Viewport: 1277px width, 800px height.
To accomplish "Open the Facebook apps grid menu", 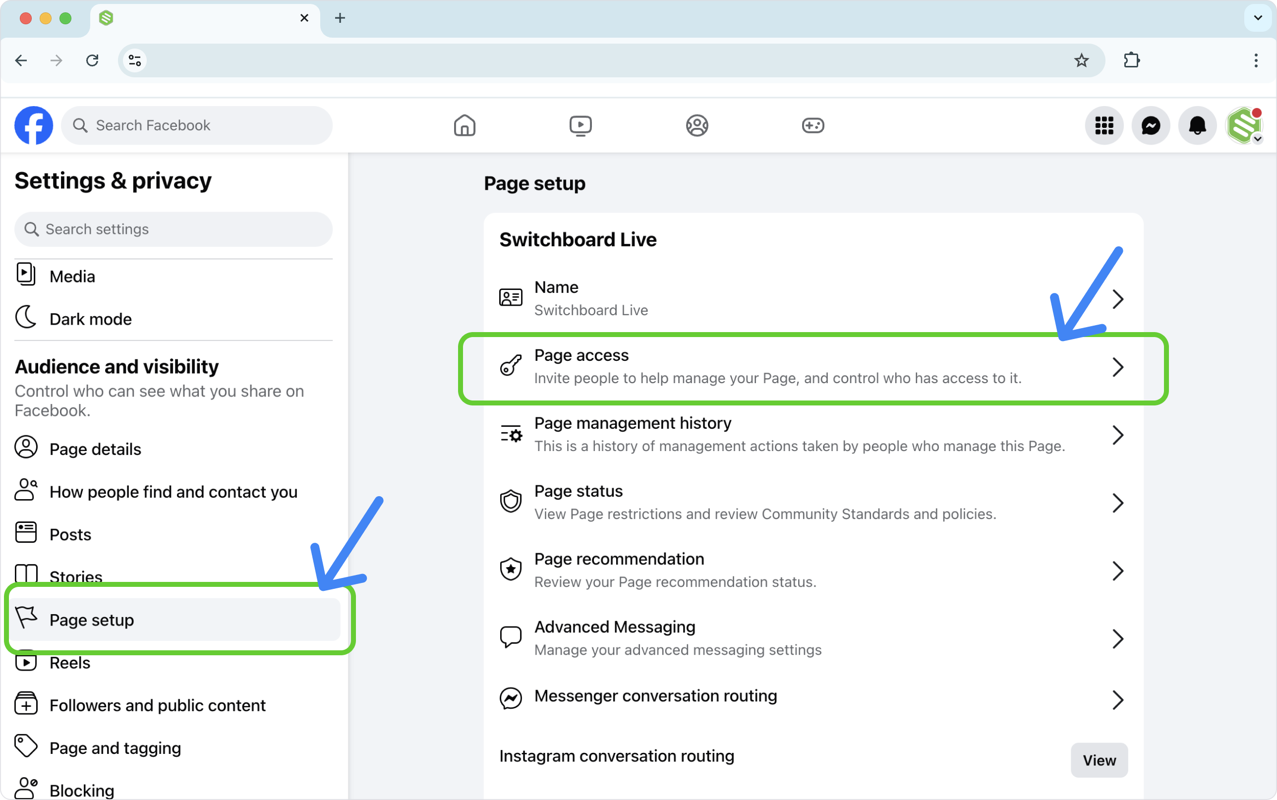I will tap(1104, 125).
